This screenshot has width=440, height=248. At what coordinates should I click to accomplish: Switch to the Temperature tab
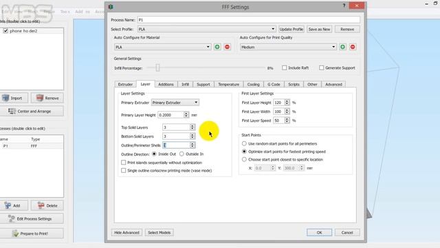coord(229,84)
